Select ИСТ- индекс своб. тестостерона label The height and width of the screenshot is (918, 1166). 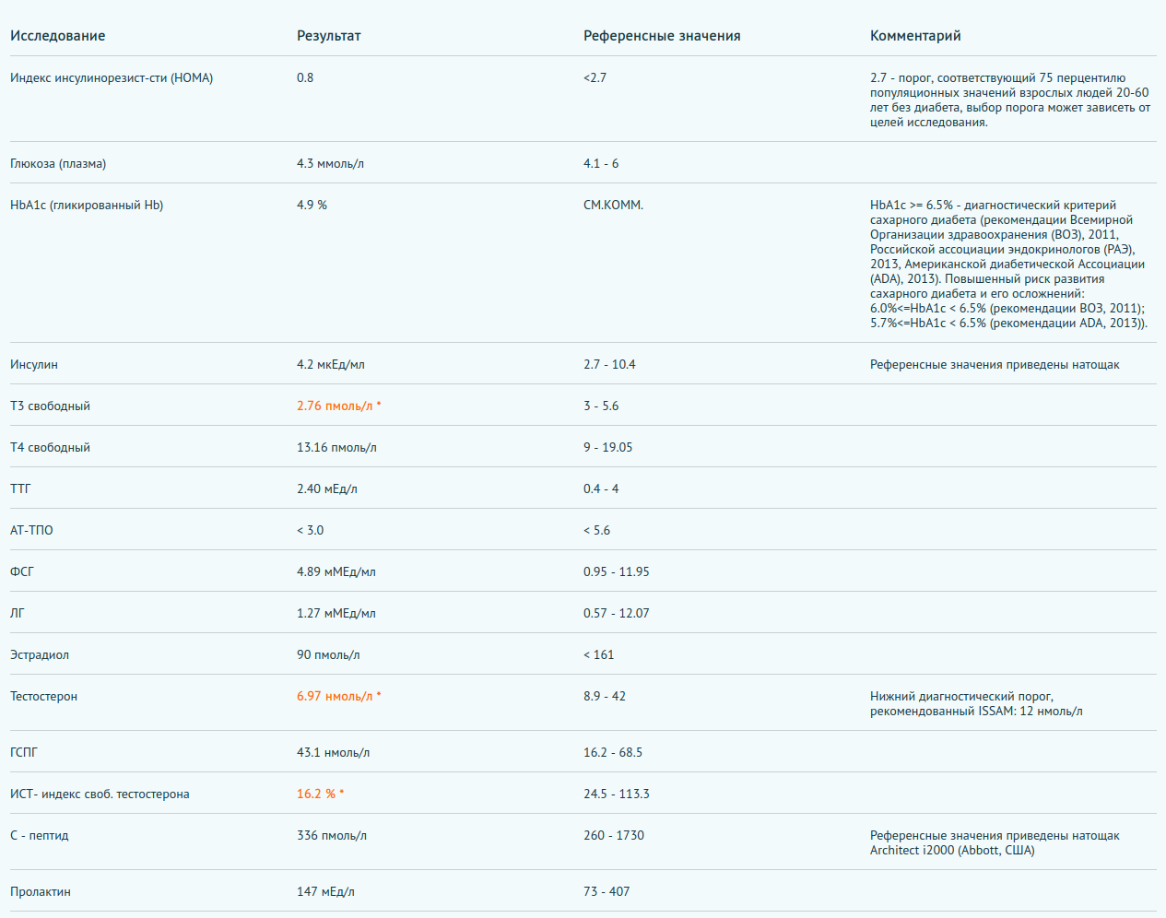[x=100, y=794]
